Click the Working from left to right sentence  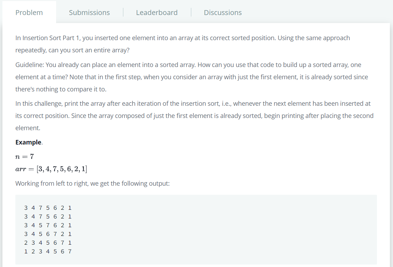(x=92, y=183)
